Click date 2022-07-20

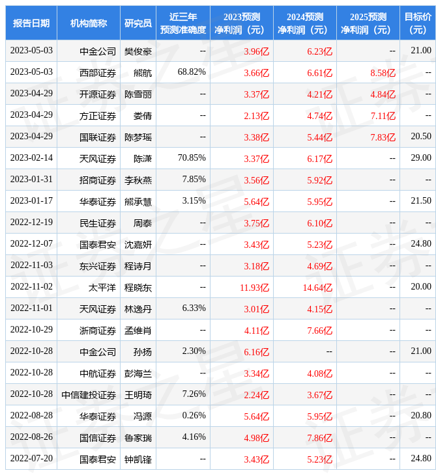click(x=31, y=459)
